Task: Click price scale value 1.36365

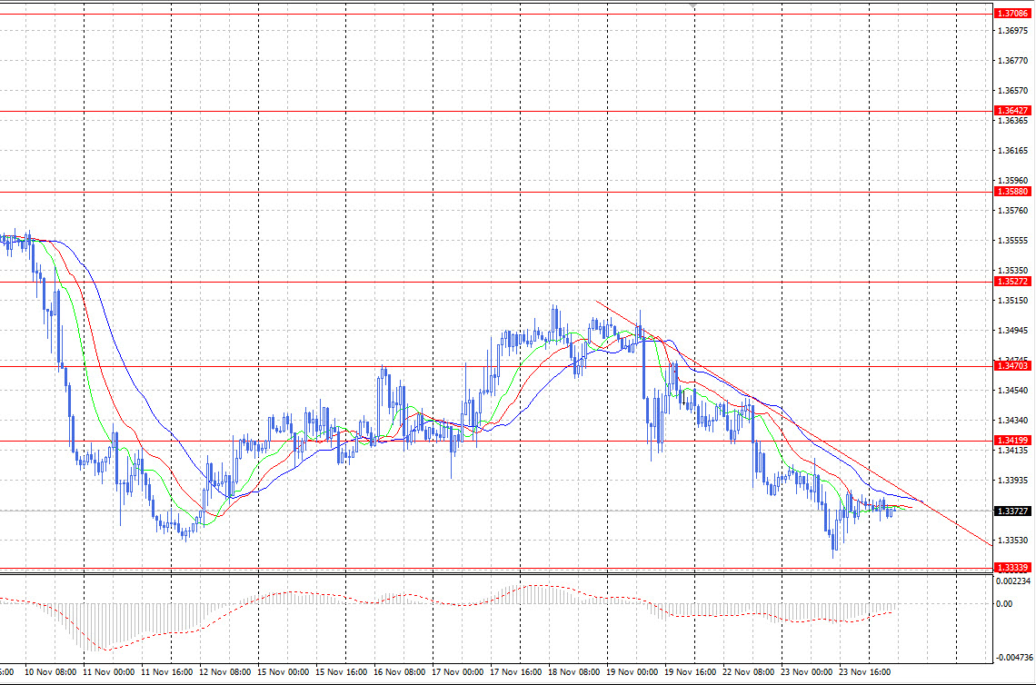Action: [1012, 121]
